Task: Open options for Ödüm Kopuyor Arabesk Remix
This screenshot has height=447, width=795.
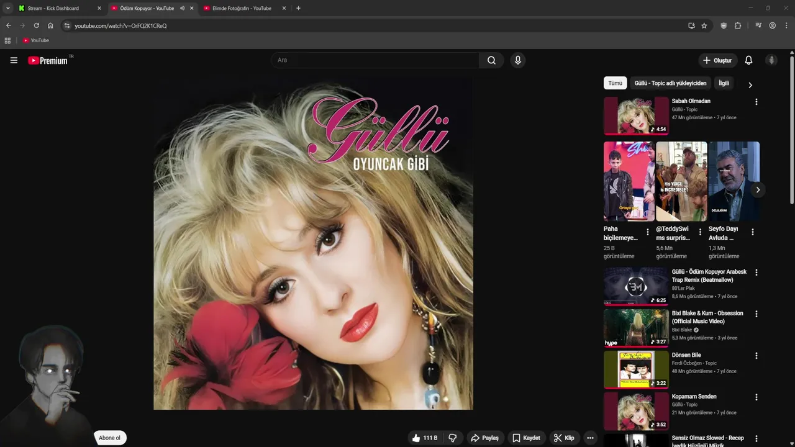Action: 756,273
